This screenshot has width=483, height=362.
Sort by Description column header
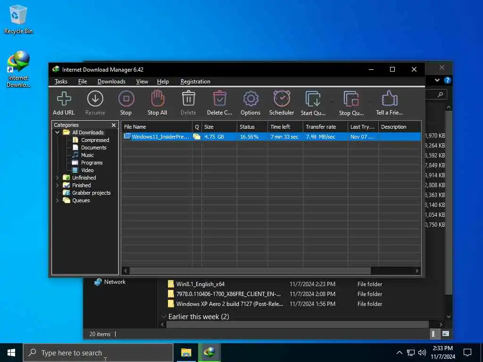click(x=400, y=127)
